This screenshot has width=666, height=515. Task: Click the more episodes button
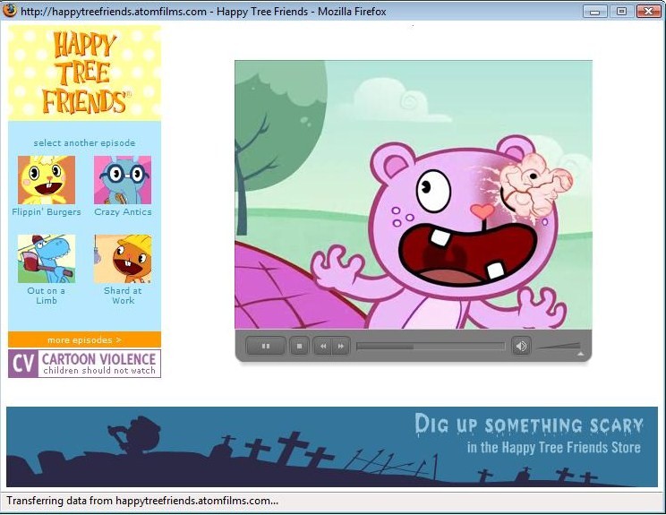click(x=84, y=339)
